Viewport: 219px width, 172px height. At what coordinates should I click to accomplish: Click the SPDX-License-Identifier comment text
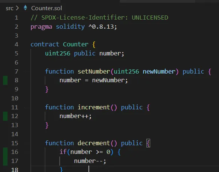(99, 18)
